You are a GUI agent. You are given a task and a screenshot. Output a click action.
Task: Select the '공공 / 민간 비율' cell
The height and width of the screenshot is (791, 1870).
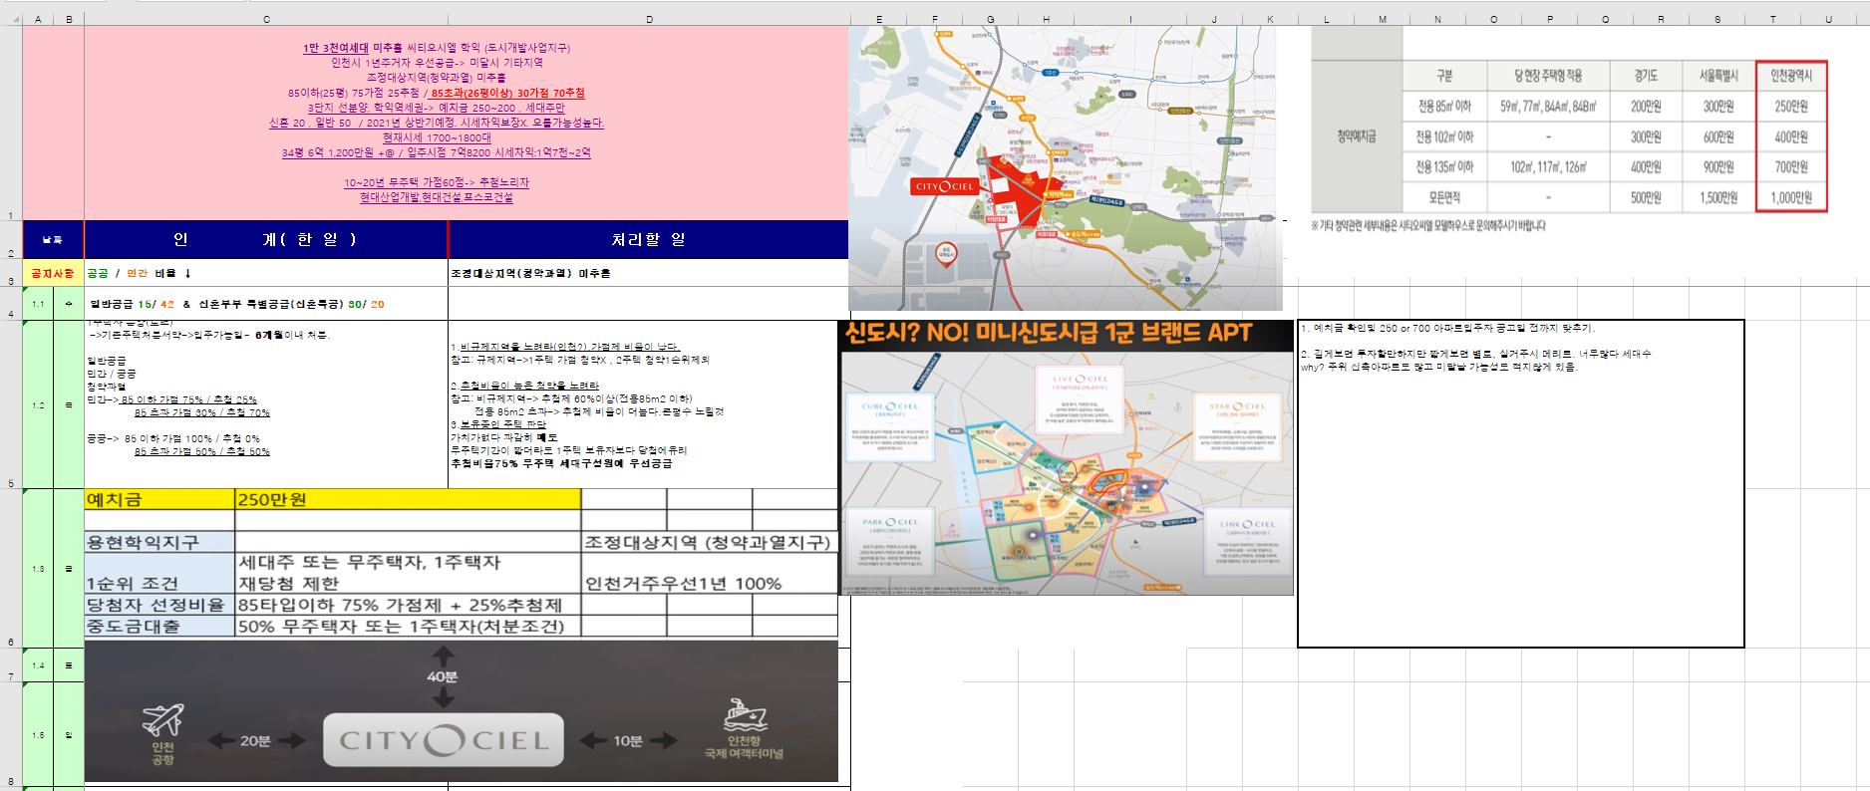[266, 273]
